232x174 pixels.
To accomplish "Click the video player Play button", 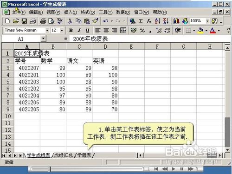I will (173, 169).
